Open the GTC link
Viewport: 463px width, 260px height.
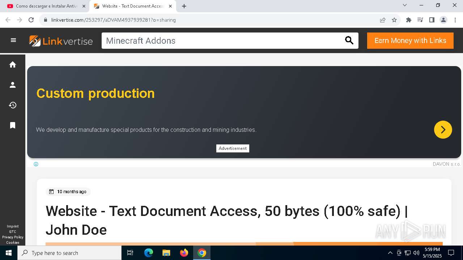pos(13,232)
